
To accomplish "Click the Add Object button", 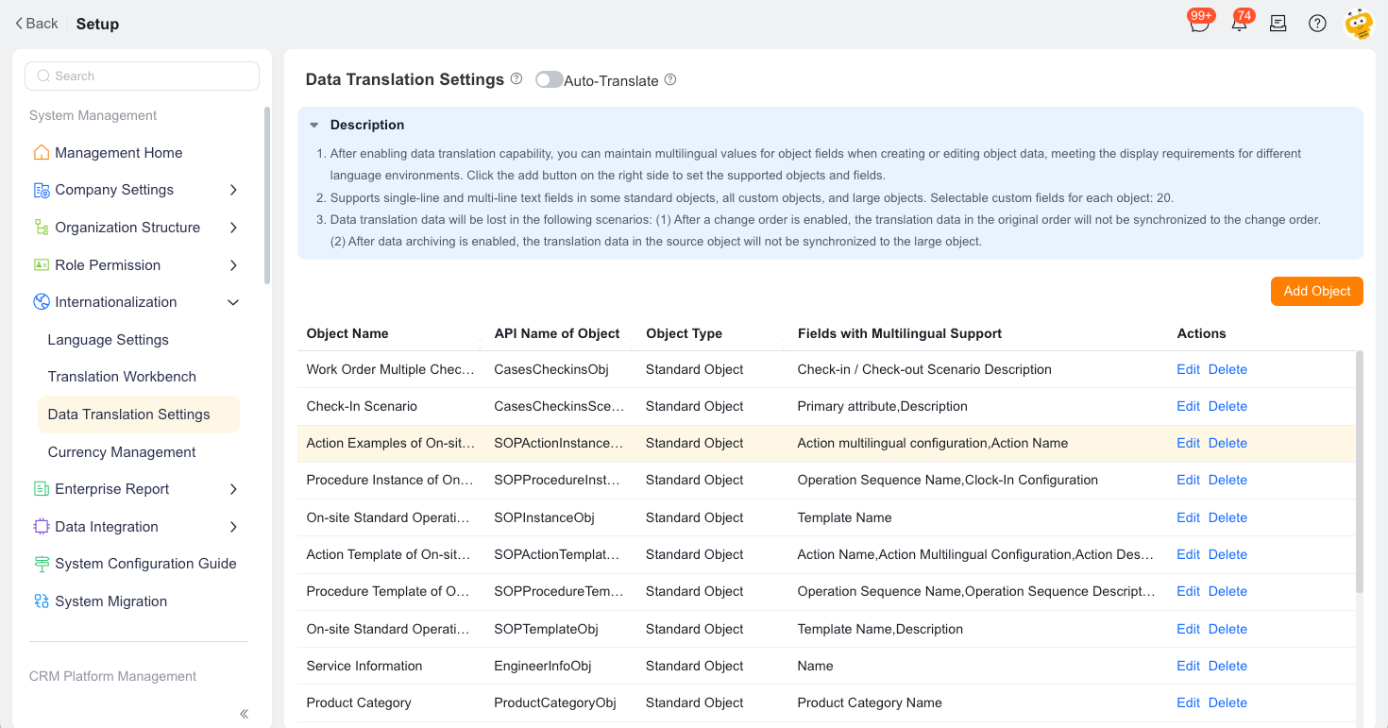I will (x=1316, y=291).
